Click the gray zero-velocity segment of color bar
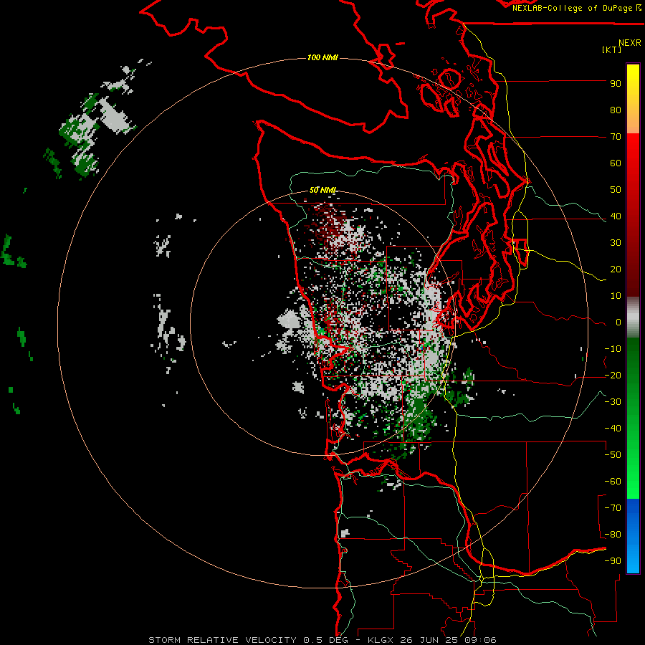 pos(633,317)
